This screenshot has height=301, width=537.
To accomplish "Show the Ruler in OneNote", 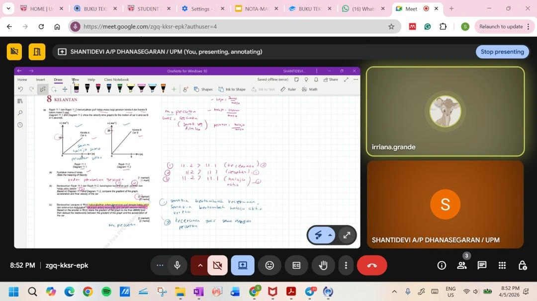I will [x=288, y=89].
